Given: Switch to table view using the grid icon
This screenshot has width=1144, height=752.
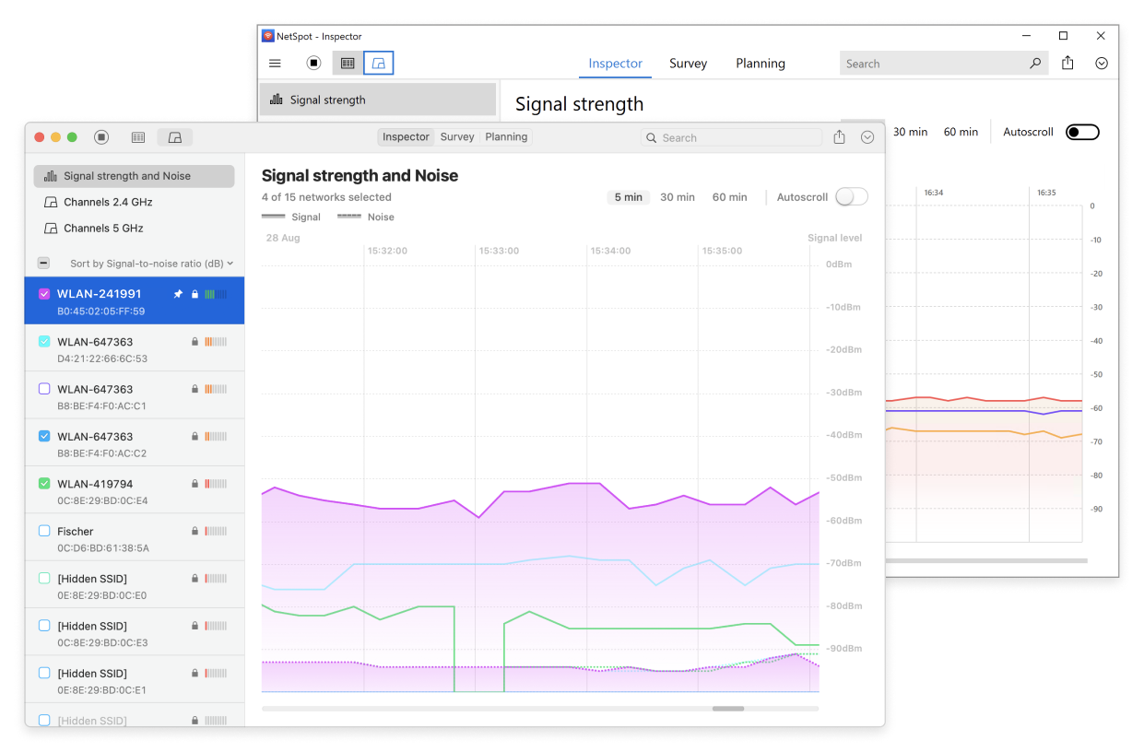Looking at the screenshot, I should (138, 136).
